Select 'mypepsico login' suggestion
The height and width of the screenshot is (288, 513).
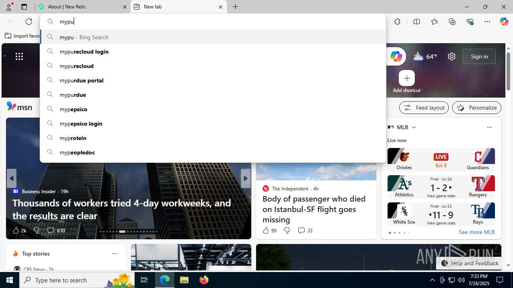(x=213, y=124)
